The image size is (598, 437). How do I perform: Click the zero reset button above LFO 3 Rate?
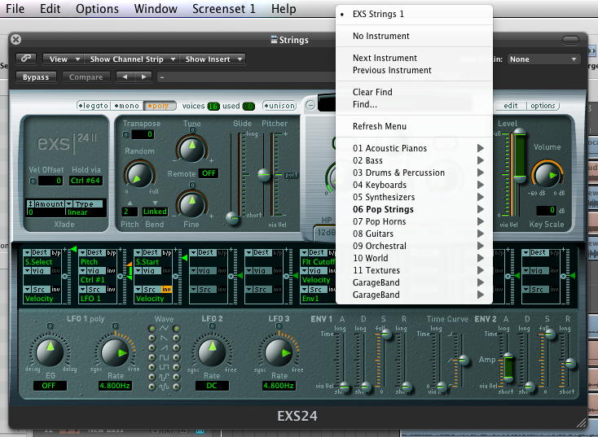279,326
